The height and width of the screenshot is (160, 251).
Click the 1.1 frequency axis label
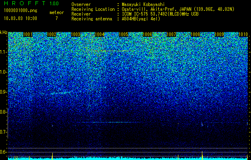(3, 52)
